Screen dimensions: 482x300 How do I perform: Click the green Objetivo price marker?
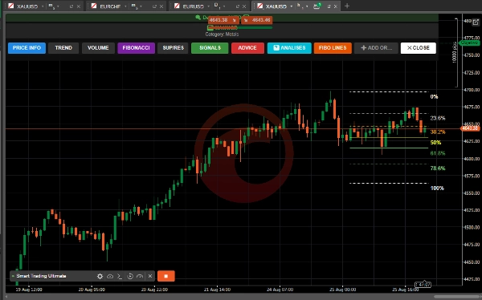(469, 43)
